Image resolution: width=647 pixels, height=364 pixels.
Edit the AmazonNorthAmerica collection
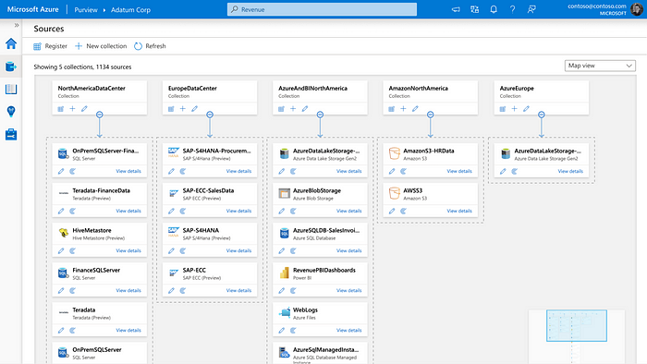[x=415, y=109]
